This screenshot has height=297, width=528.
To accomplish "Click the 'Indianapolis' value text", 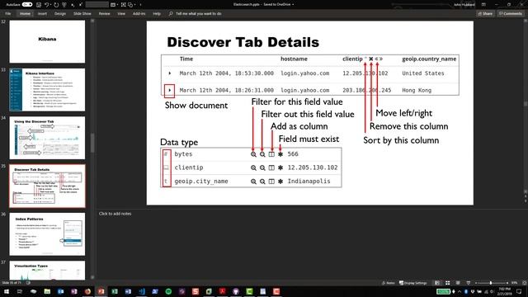I will 309,181.
